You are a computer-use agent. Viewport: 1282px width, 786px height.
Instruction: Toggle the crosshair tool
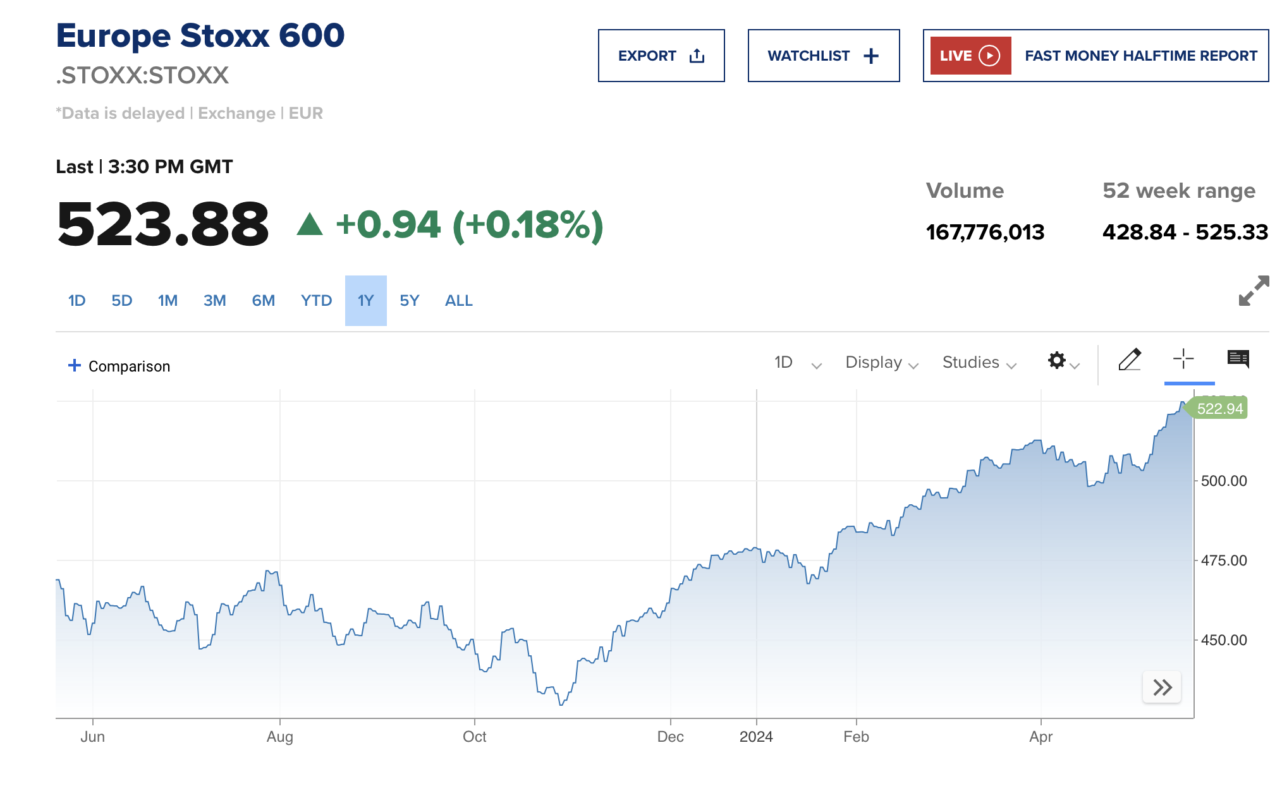click(1183, 359)
